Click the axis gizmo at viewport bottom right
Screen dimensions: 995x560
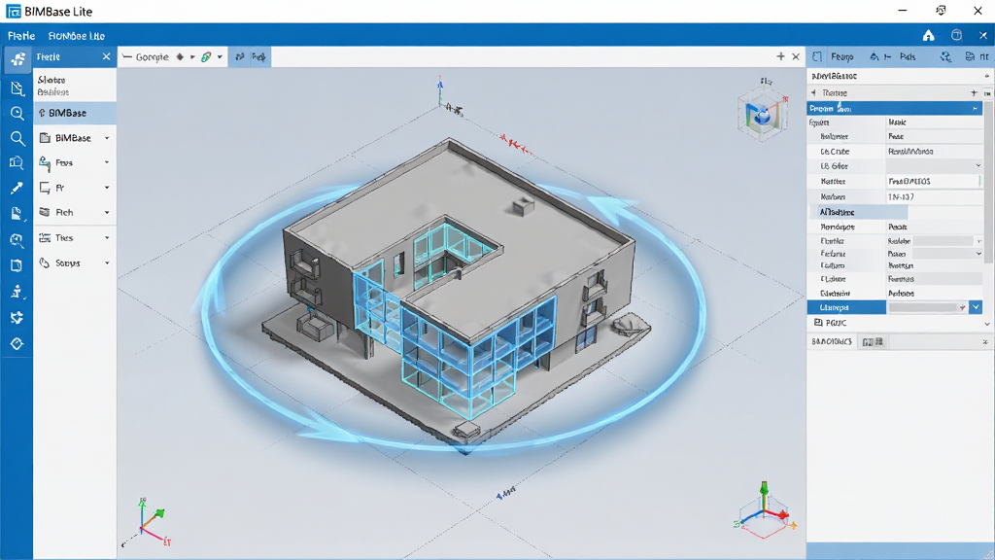click(765, 509)
